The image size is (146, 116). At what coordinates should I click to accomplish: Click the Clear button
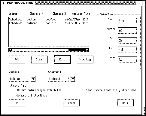pyautogui.click(x=40, y=60)
